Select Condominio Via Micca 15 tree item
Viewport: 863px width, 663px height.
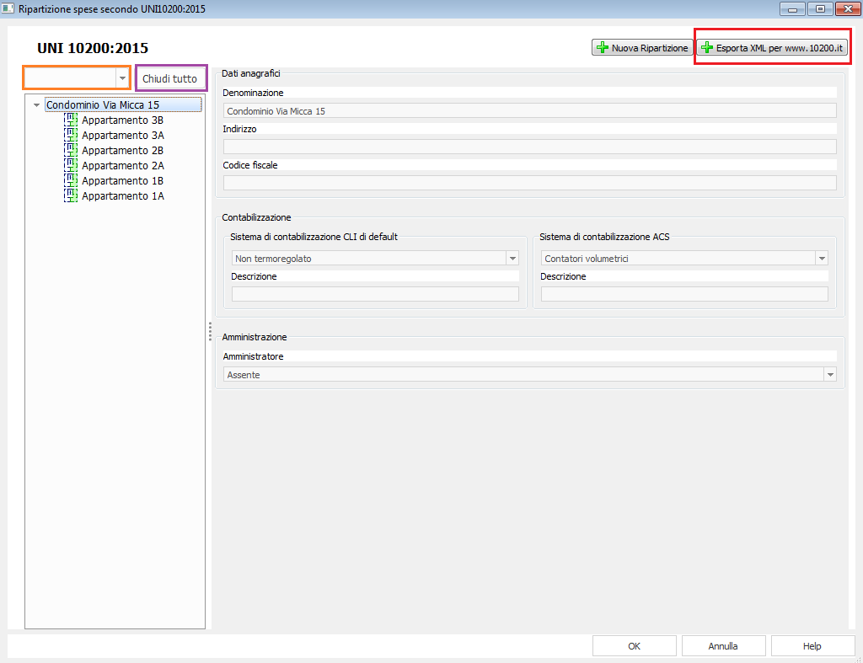(102, 105)
